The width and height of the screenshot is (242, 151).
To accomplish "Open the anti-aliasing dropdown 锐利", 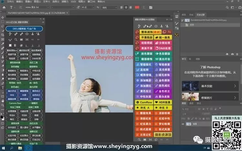I will tap(109, 7).
